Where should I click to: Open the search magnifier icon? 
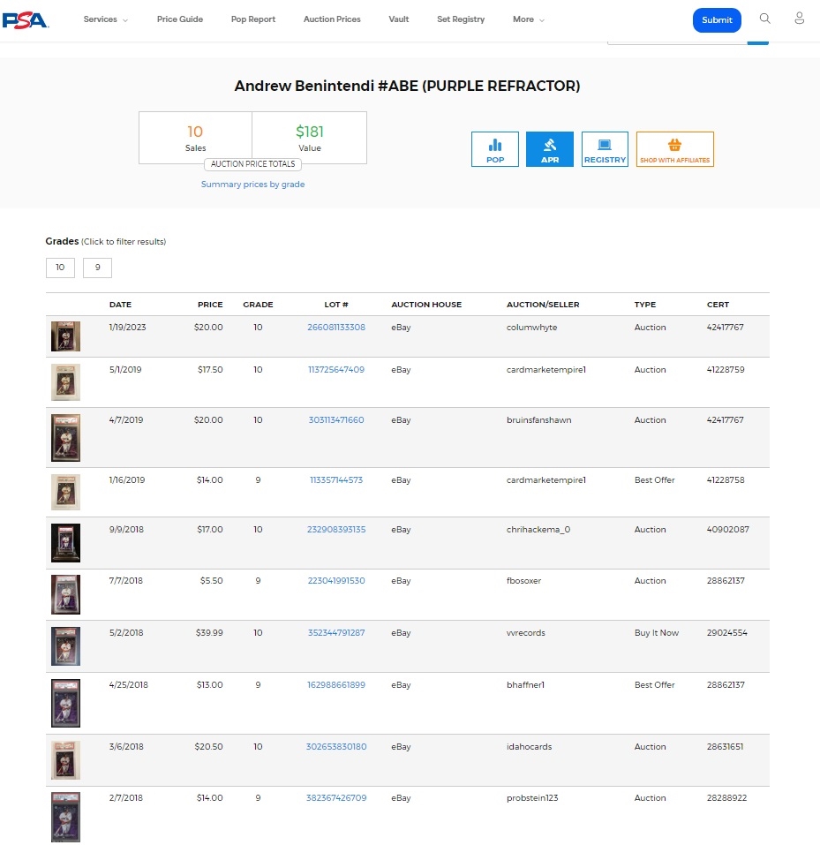coord(764,19)
